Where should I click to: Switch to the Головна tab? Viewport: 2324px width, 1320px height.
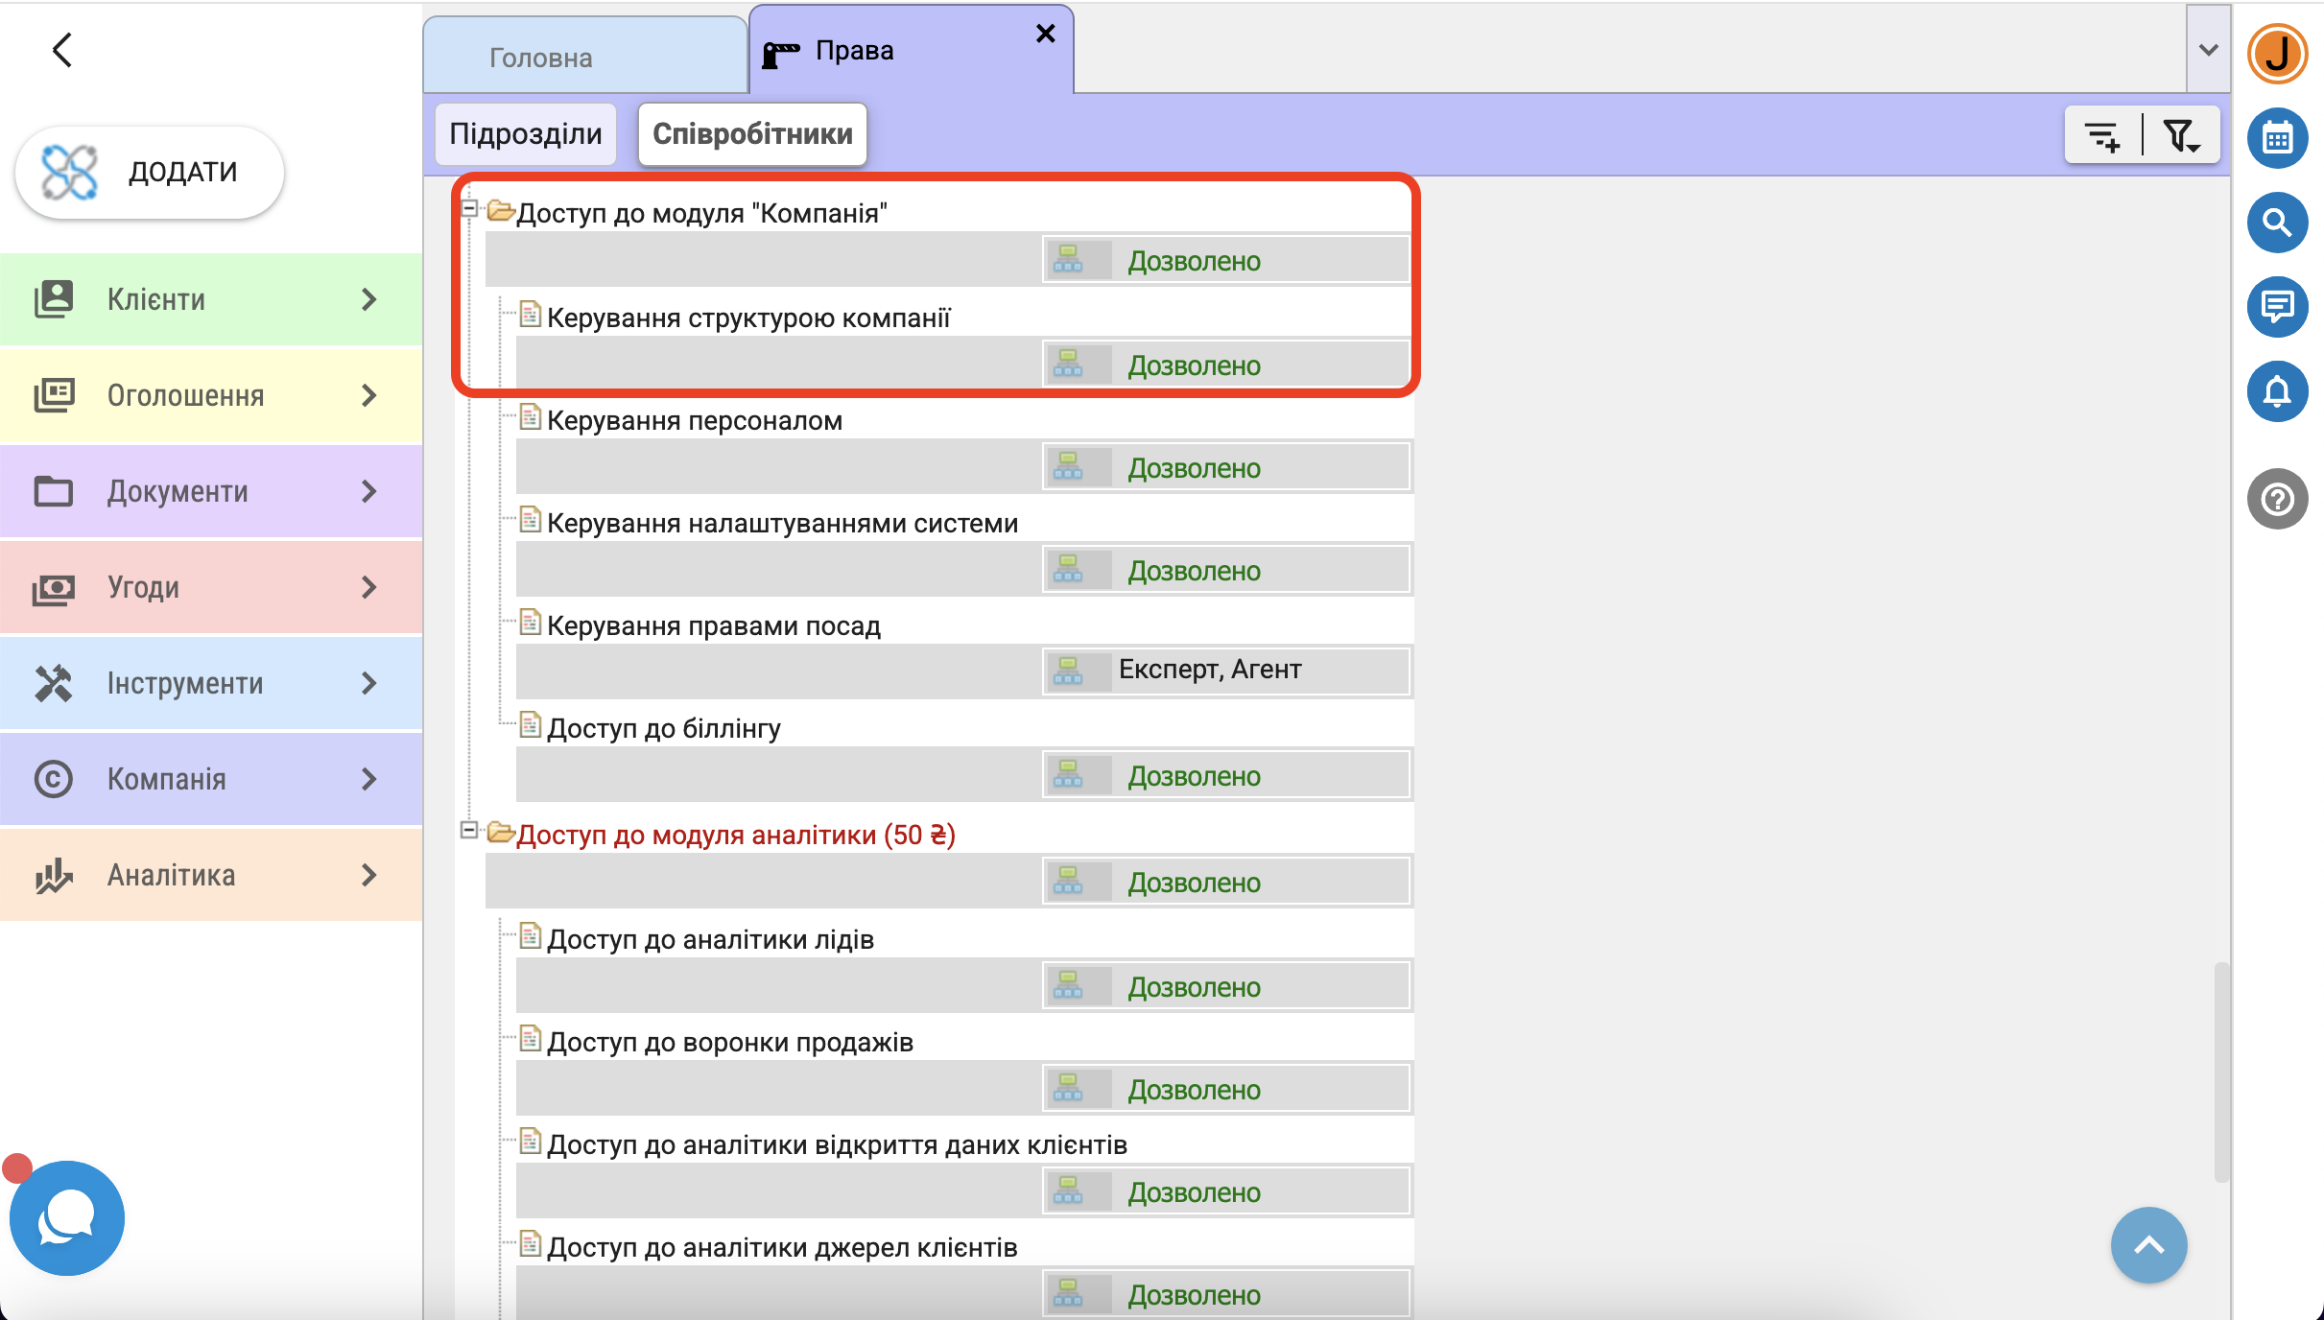coord(541,58)
